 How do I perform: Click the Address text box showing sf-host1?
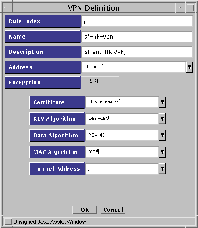(134, 67)
